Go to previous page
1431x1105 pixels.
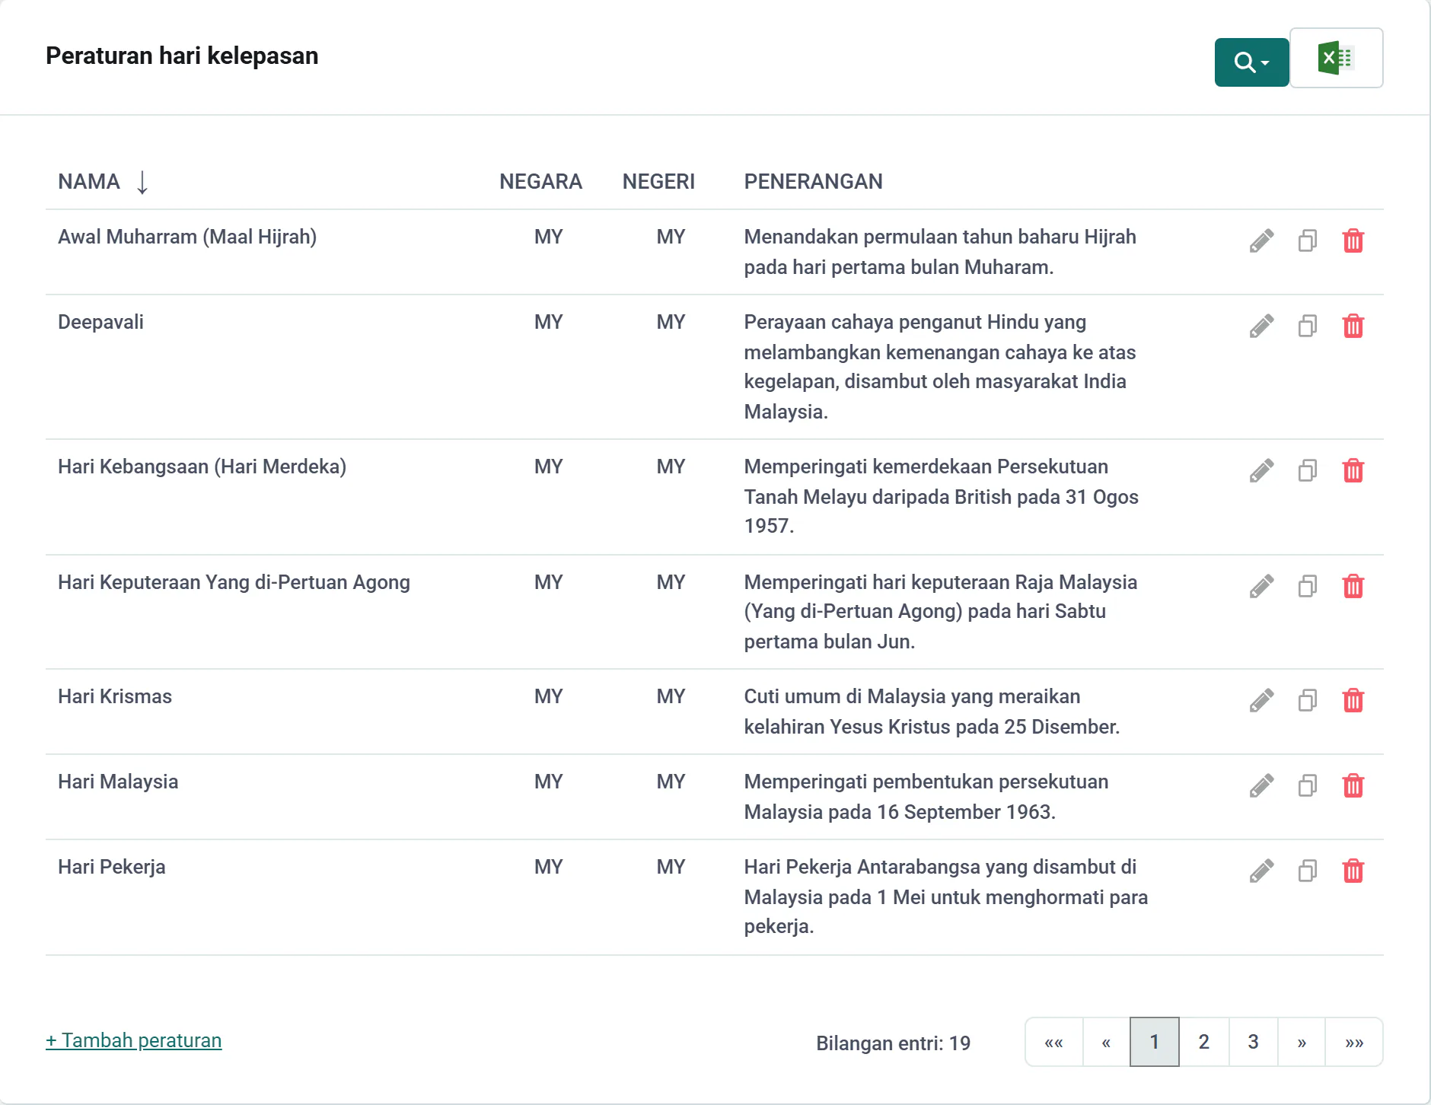pyautogui.click(x=1106, y=1042)
